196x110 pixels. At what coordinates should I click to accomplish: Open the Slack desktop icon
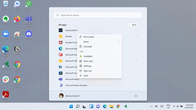(6, 81)
